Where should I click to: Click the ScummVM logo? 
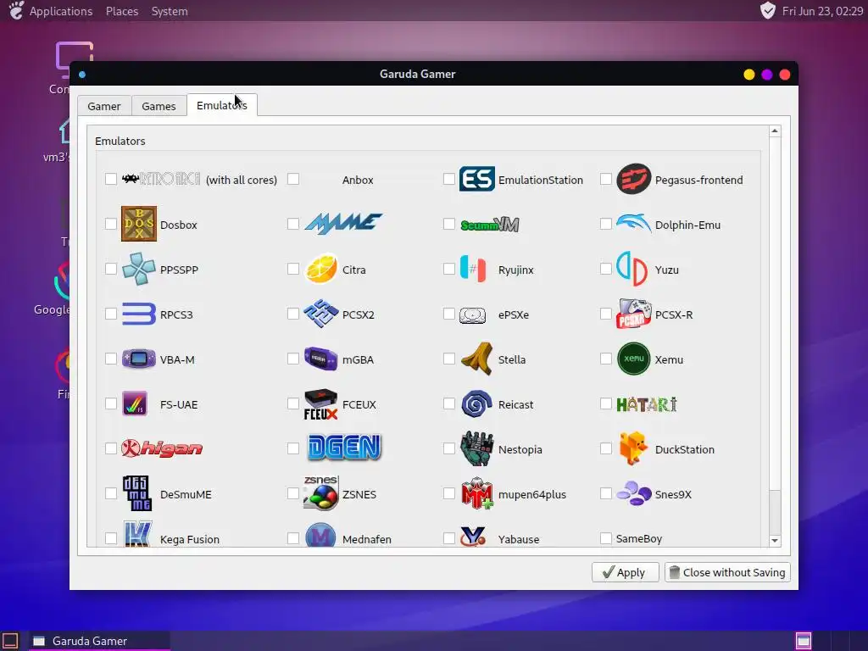(x=489, y=224)
